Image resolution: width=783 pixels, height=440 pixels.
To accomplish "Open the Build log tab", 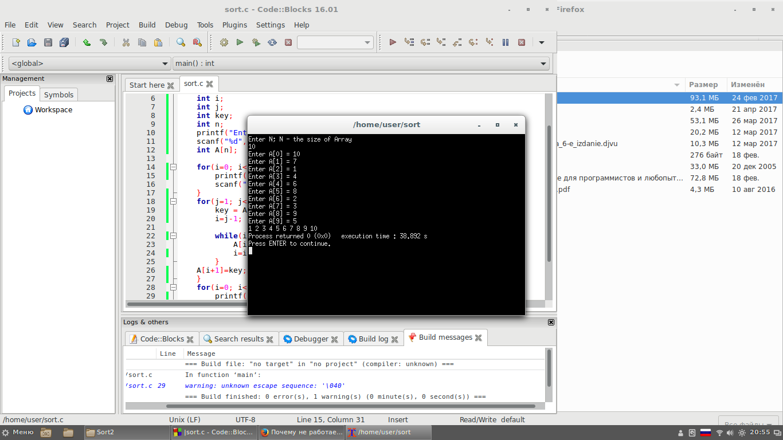I will pyautogui.click(x=373, y=339).
